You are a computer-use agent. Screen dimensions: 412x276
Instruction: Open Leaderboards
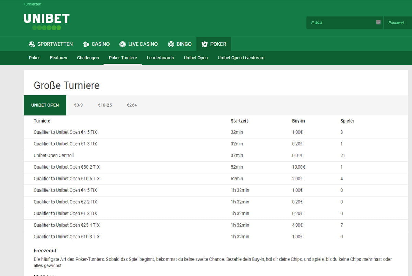point(160,58)
